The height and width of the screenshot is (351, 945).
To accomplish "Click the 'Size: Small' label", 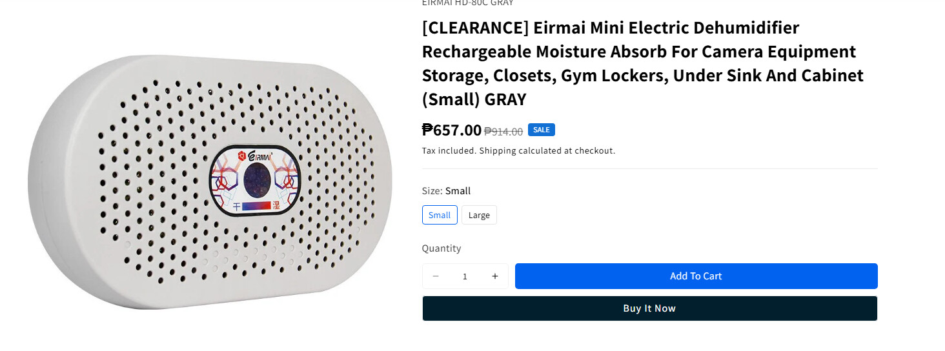I will coord(446,191).
